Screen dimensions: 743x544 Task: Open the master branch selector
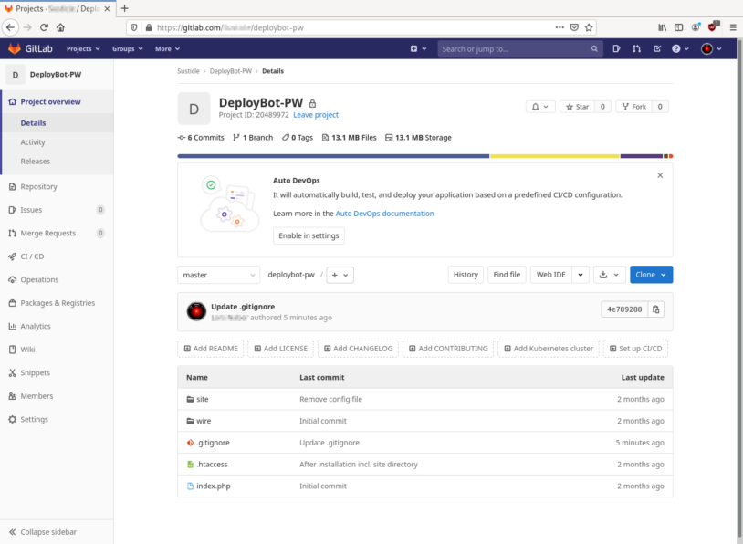(x=218, y=275)
